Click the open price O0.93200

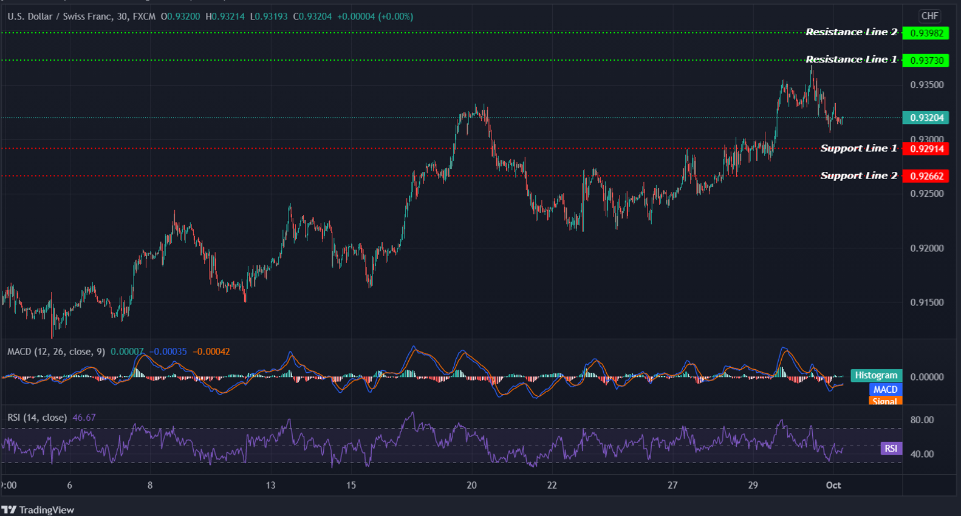[180, 16]
